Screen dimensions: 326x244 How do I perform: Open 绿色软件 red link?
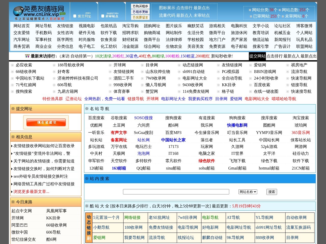[x=207, y=161]
